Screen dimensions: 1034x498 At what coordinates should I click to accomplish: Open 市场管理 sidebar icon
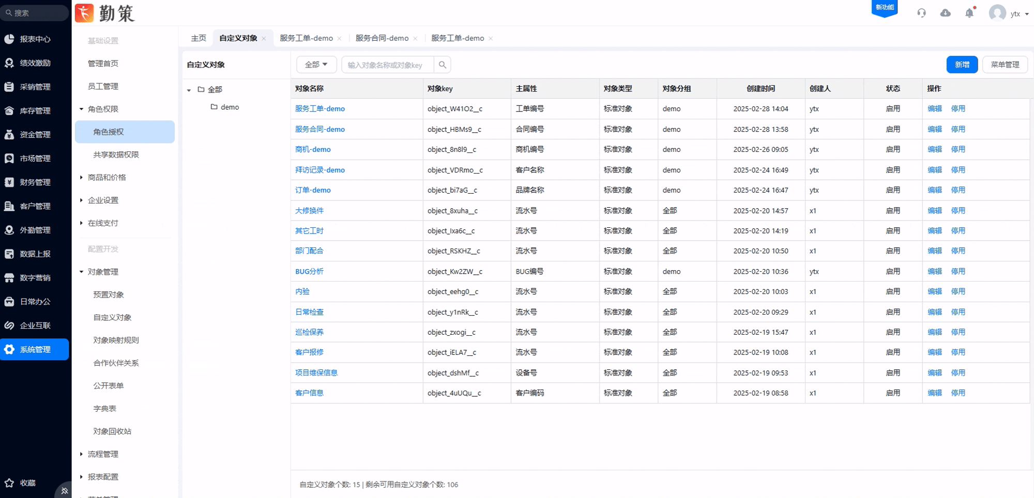click(x=9, y=158)
